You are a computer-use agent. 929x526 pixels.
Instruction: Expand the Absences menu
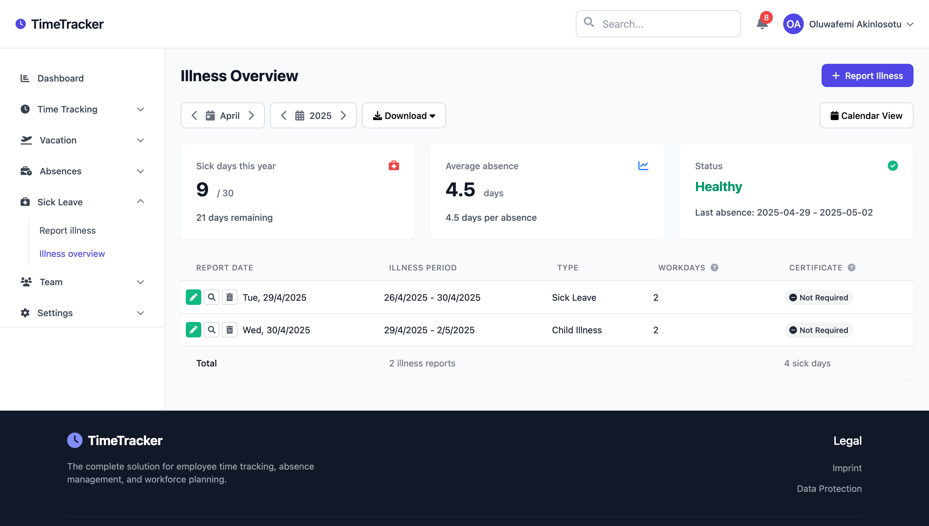point(83,171)
